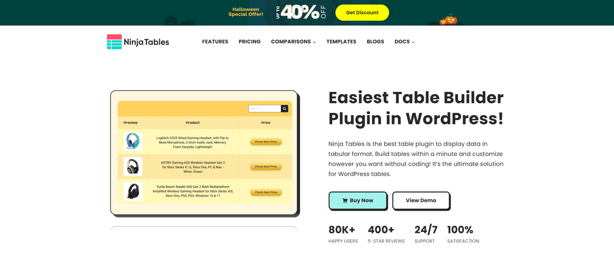Click Check Best Price for Logitech headset
Screen dimensions: 614x263
click(x=266, y=142)
